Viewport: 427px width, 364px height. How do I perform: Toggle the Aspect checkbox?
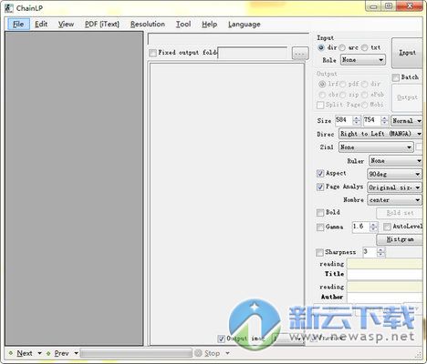(320, 174)
